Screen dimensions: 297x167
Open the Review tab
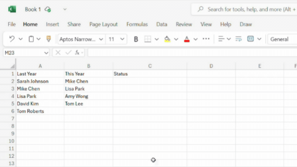pyautogui.click(x=184, y=24)
